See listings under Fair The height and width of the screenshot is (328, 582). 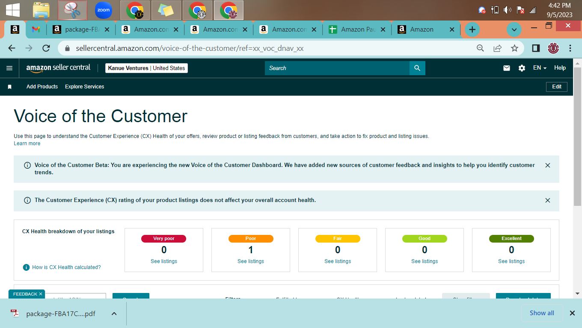click(338, 261)
